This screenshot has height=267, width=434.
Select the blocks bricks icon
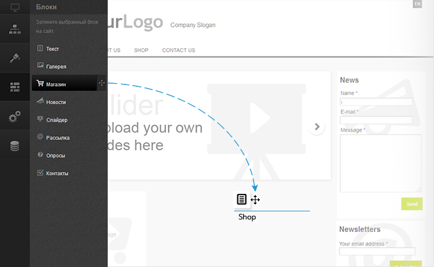tap(14, 87)
